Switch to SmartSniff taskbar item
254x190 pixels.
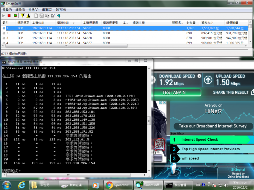coord(148,185)
